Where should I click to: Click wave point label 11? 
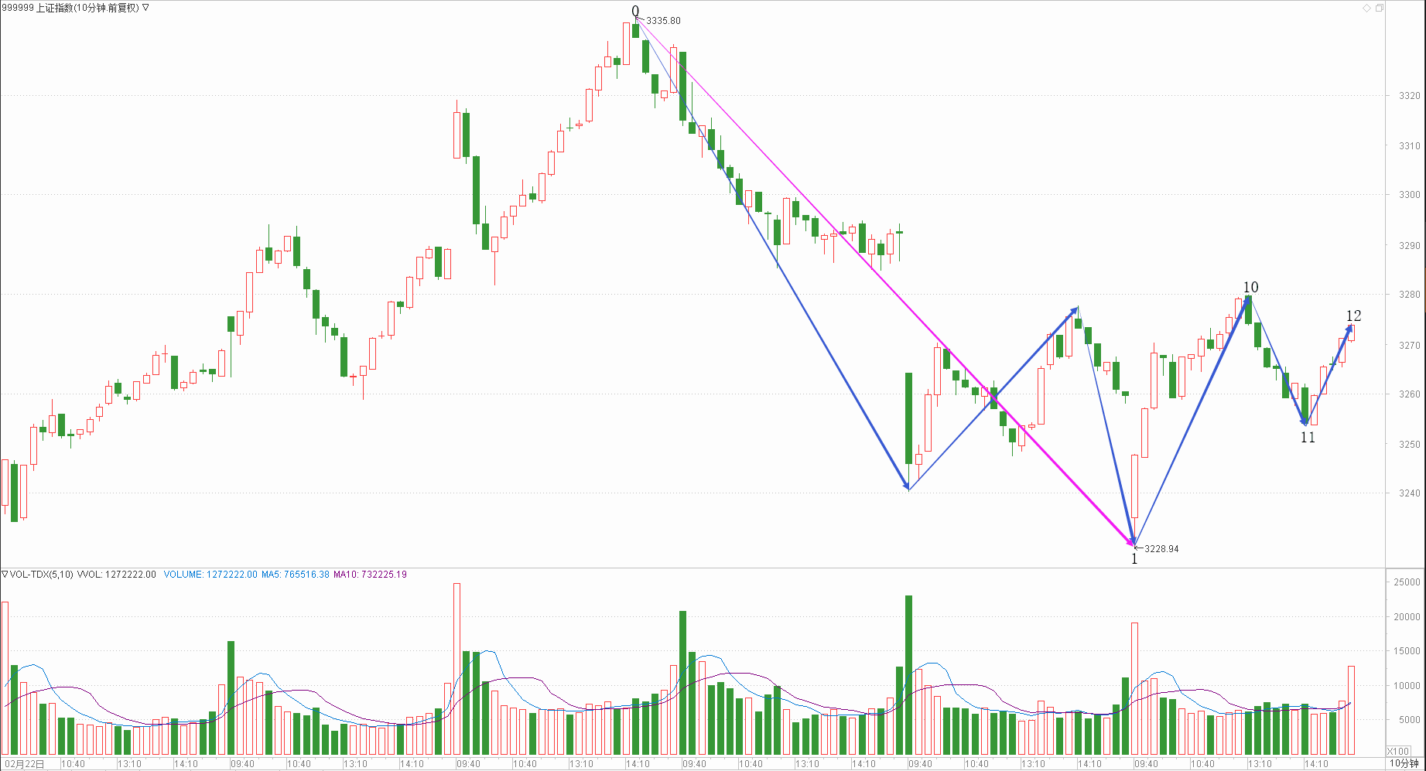coord(1307,438)
